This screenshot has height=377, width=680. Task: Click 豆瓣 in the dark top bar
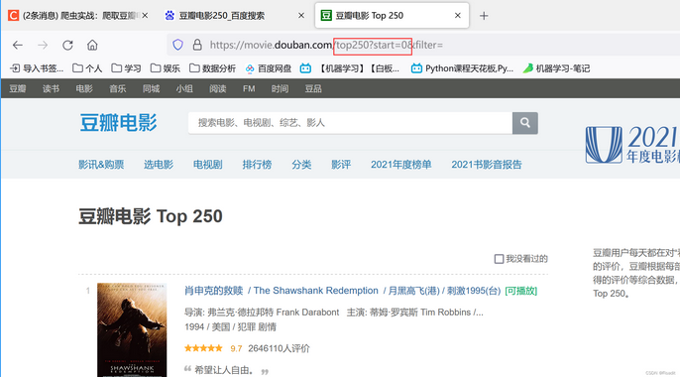pyautogui.click(x=18, y=89)
